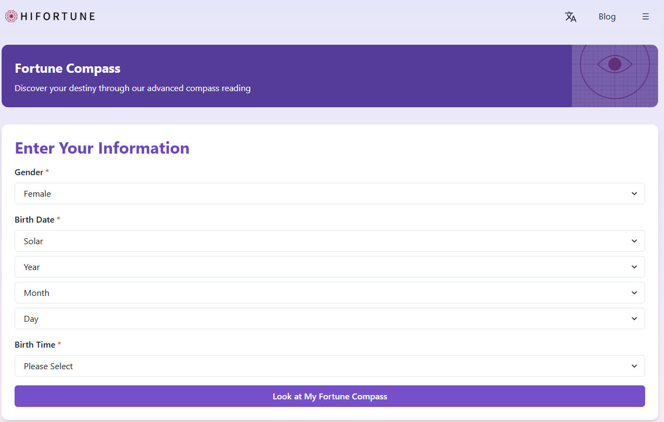The height and width of the screenshot is (422, 664).
Task: Click the Enter Your Information heading
Action: [x=102, y=148]
